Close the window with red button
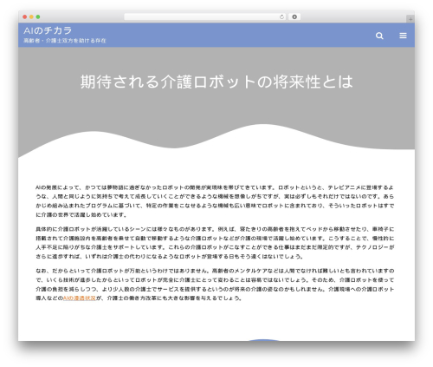433x367 pixels. coord(25,17)
